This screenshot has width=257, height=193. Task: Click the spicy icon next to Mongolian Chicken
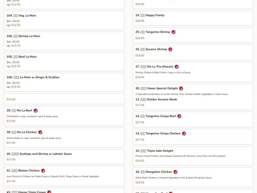pyautogui.click(x=175, y=172)
